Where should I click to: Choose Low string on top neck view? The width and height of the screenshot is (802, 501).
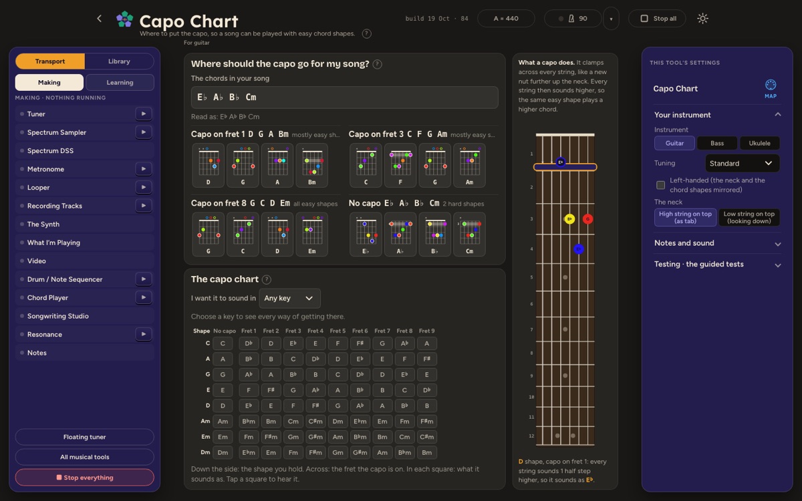(749, 218)
